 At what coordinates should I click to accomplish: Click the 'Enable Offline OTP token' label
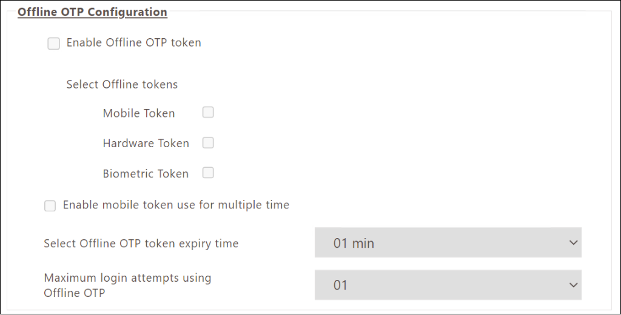pyautogui.click(x=133, y=42)
